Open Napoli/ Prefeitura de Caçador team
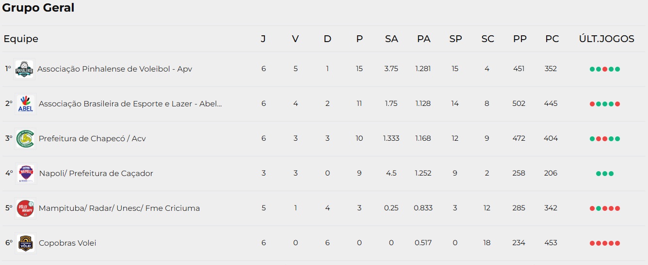The image size is (648, 265). (96, 173)
